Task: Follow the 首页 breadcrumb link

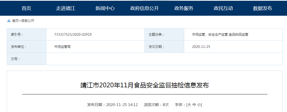Action: (15, 21)
